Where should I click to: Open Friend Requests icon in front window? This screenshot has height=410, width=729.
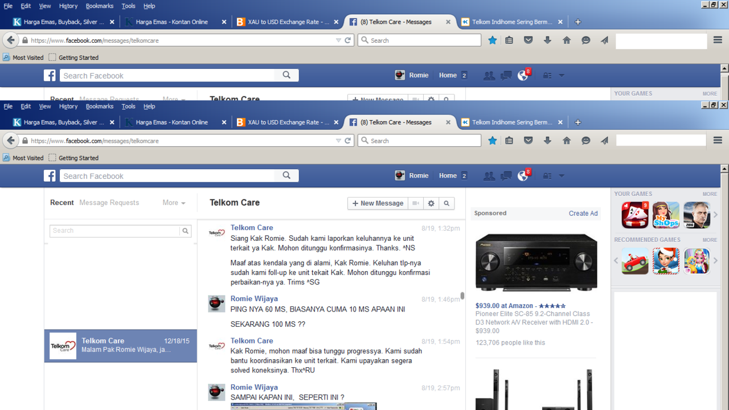(489, 176)
